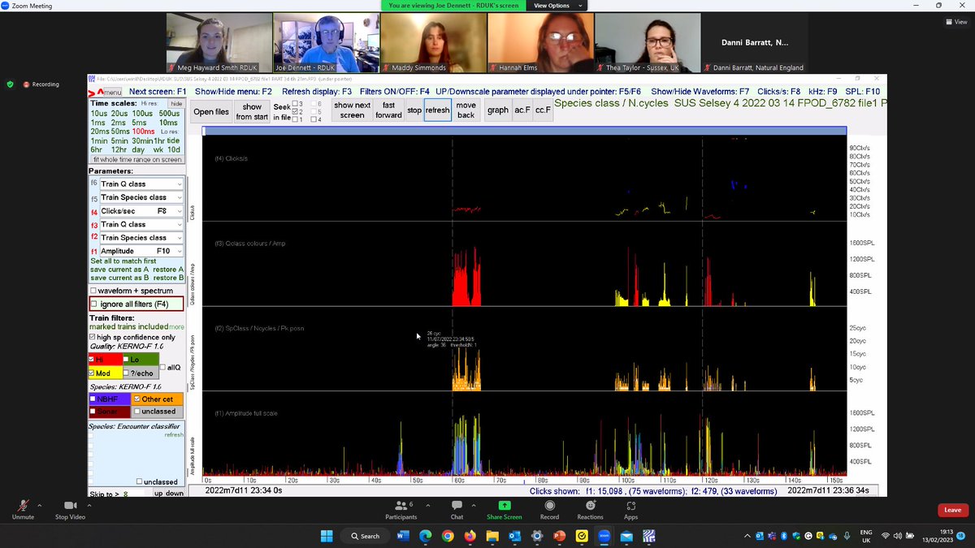
Task: Click the red Leave meeting button
Action: [x=952, y=510]
